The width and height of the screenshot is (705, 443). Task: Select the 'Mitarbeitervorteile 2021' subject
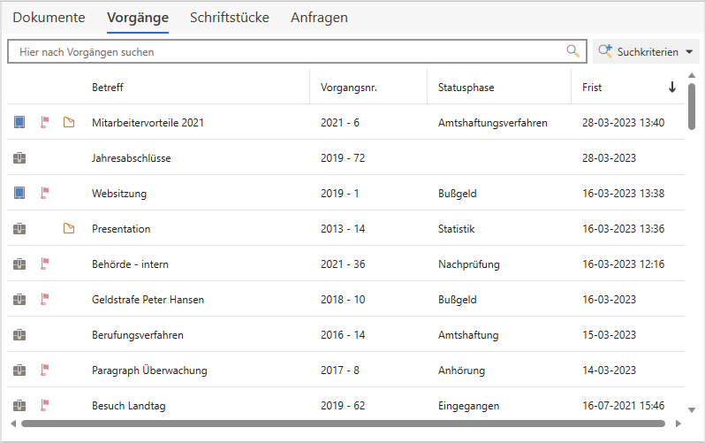[148, 122]
